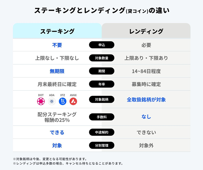Click the blue 無期限 text
This screenshot has height=170, width=203.
tap(57, 71)
